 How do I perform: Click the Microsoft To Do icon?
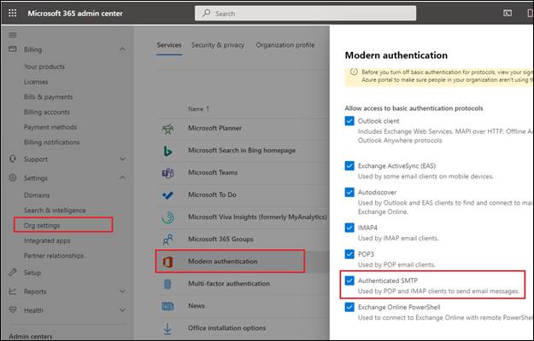[x=167, y=195]
